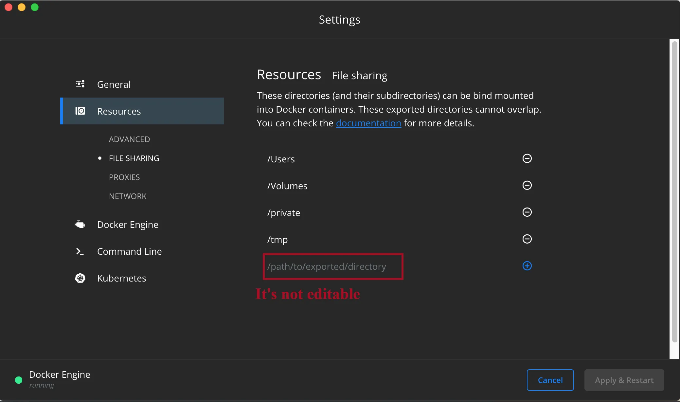
Task: Click the Docker Engine whale icon
Action: 80,225
